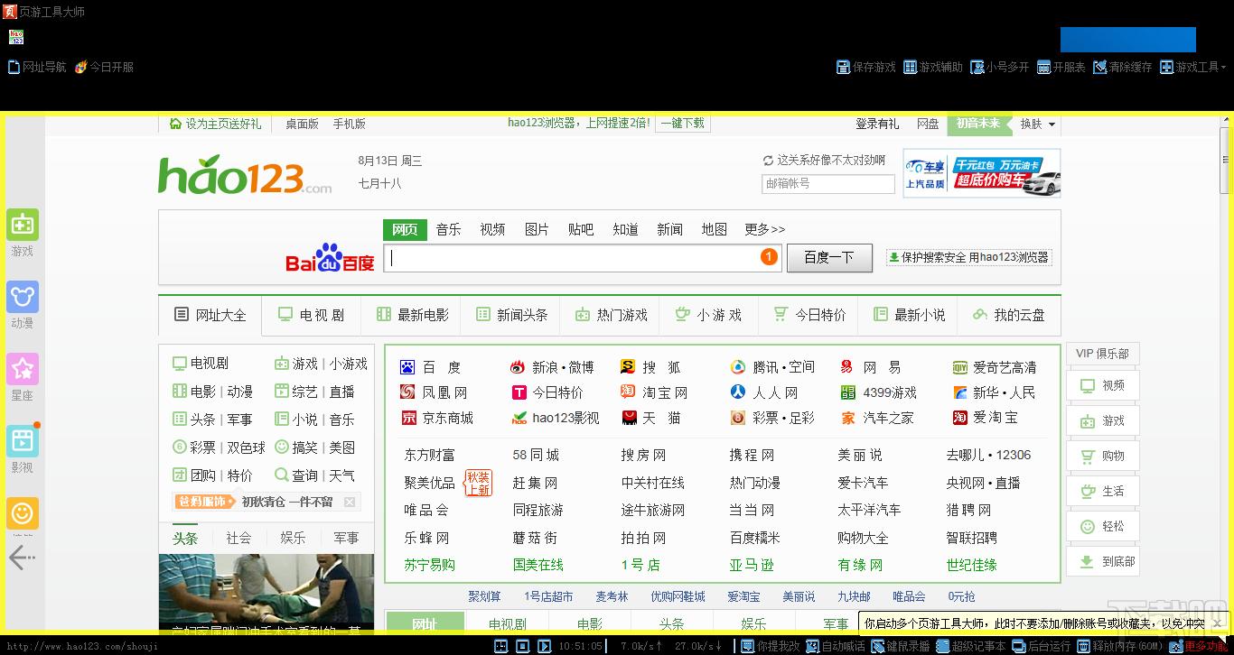Close the 爸妈服饰 ad strip
The image size is (1234, 655).
(x=350, y=502)
